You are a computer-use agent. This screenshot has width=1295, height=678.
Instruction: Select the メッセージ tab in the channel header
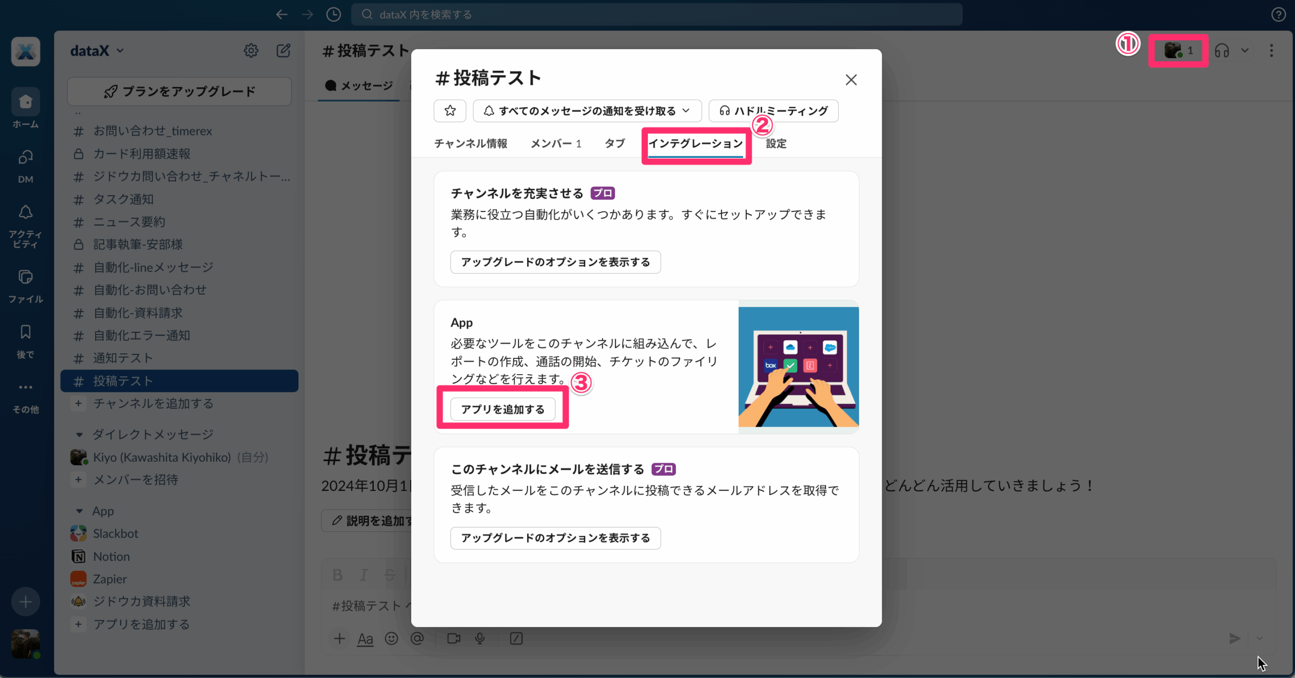[359, 86]
